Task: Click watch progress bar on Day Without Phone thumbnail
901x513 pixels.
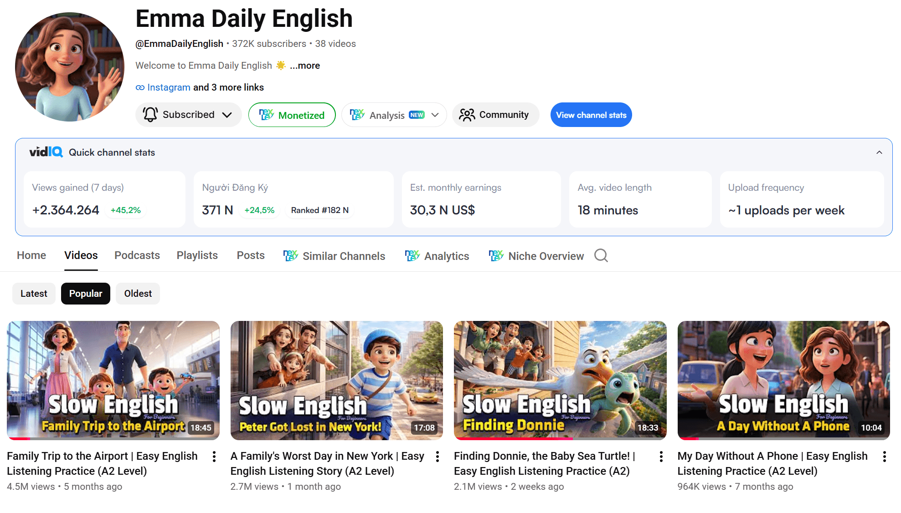Action: click(784, 439)
